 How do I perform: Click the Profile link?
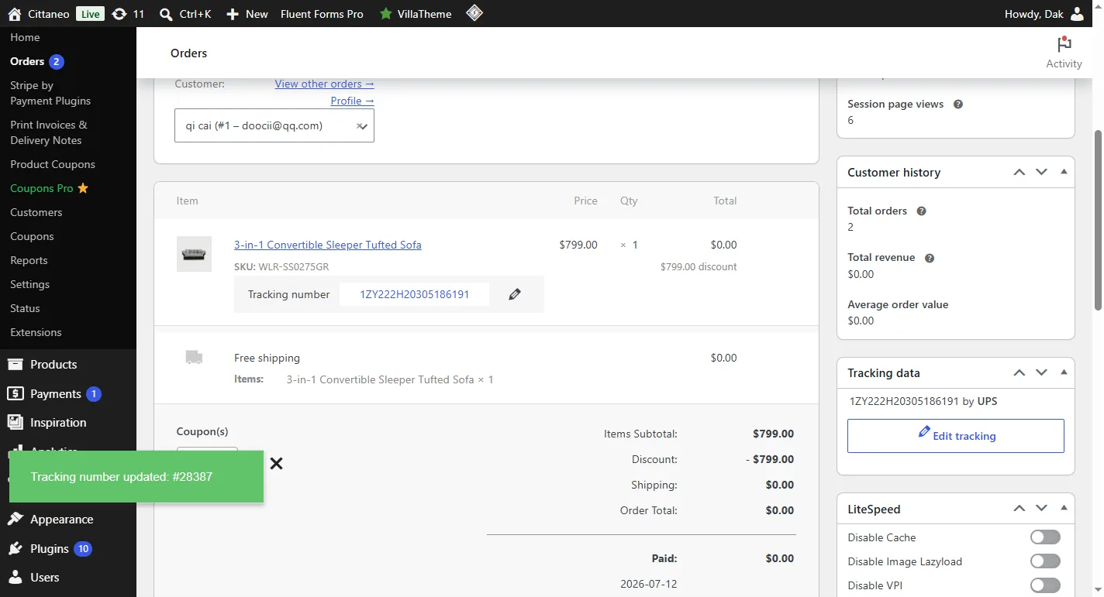[352, 101]
